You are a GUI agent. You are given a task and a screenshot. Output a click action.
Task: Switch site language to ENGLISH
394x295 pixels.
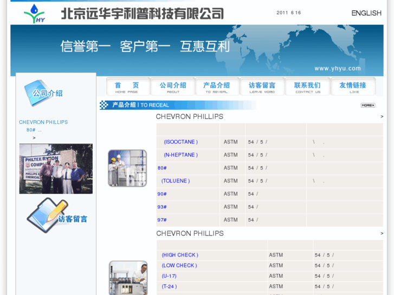point(366,13)
